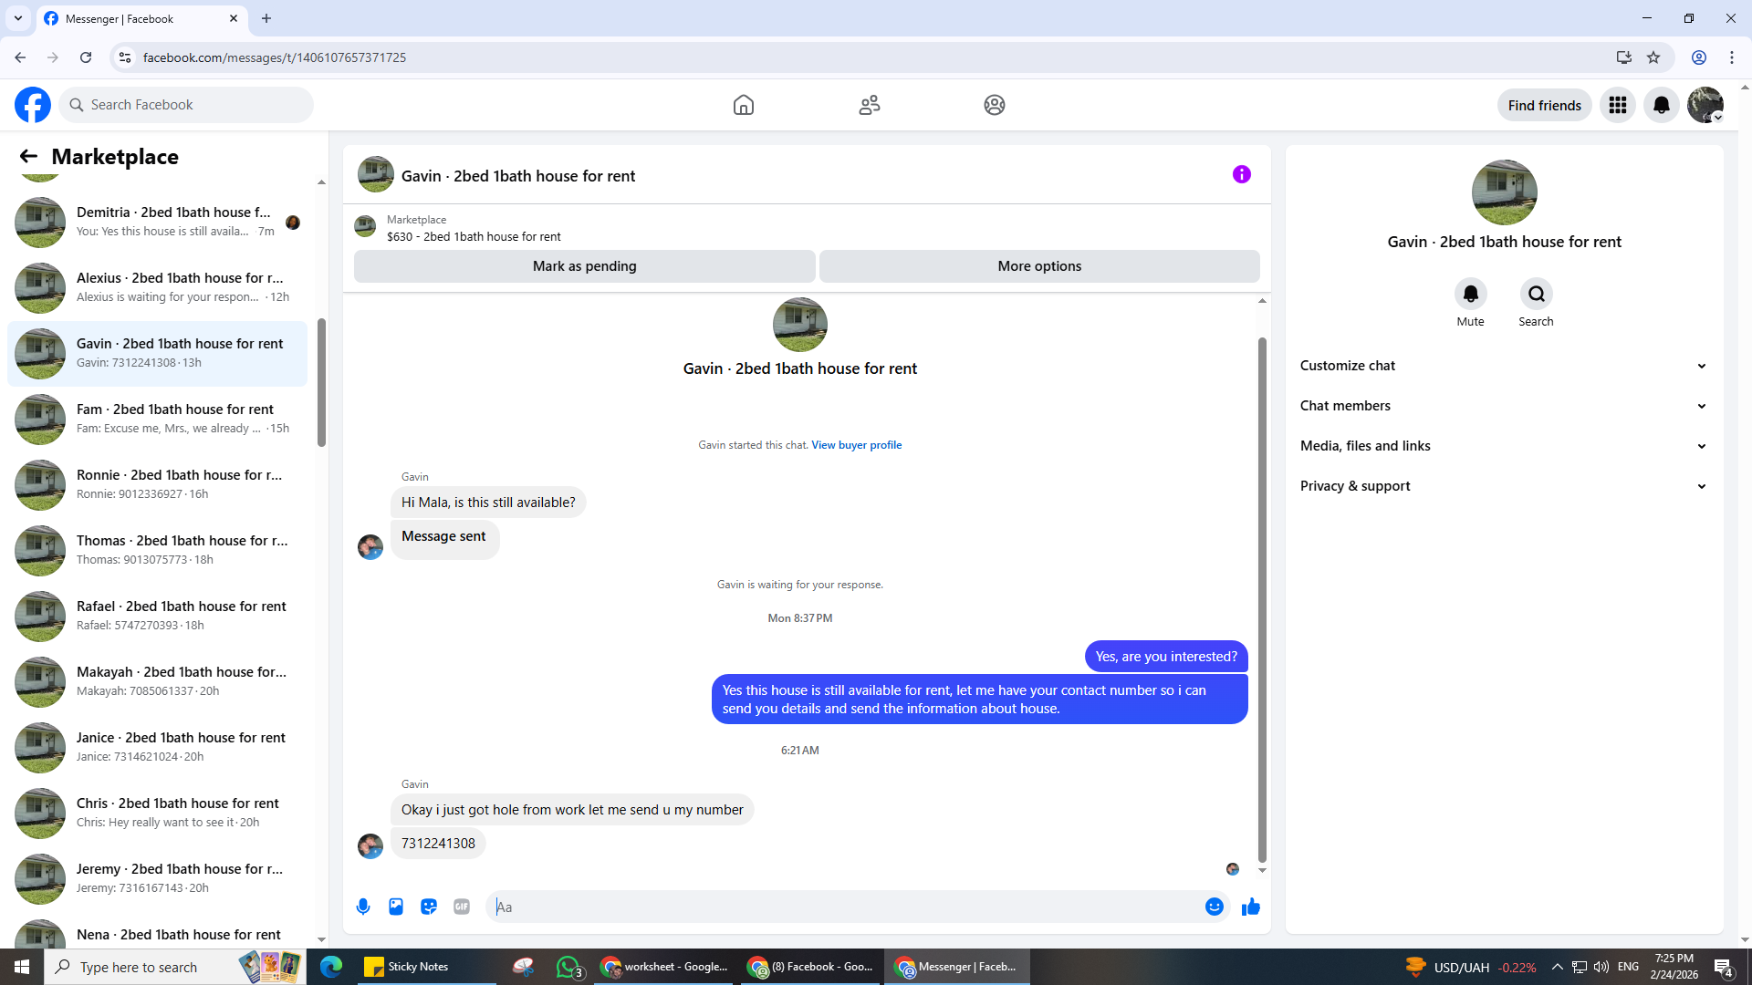
Task: Bookmark this page with star icon
Action: (1653, 57)
